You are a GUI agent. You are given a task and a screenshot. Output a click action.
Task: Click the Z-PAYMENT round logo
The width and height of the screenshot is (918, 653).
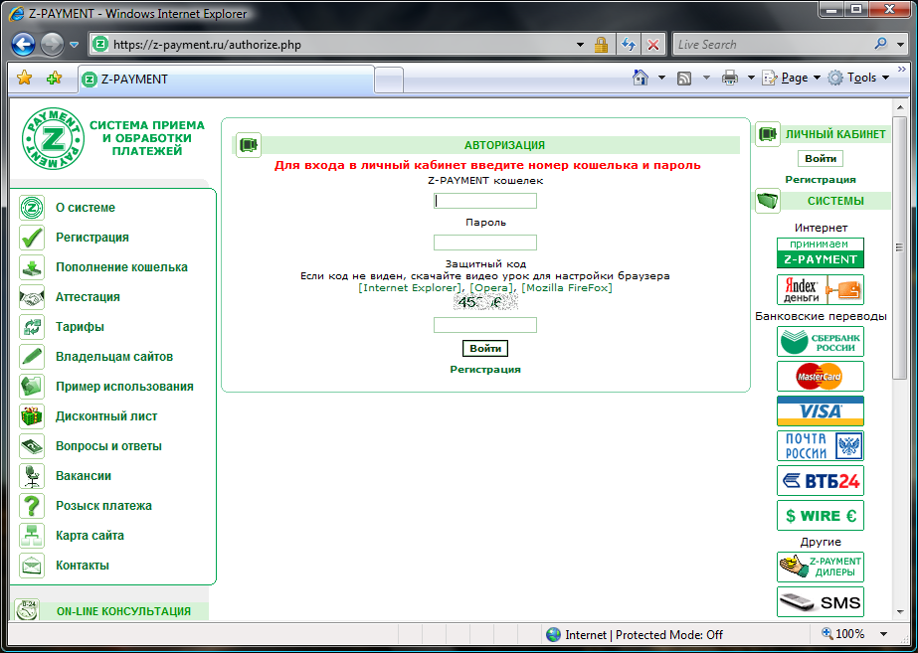(53, 138)
